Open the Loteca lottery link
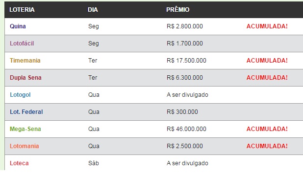Image resolution: width=303 pixels, height=176 pixels. point(19,163)
